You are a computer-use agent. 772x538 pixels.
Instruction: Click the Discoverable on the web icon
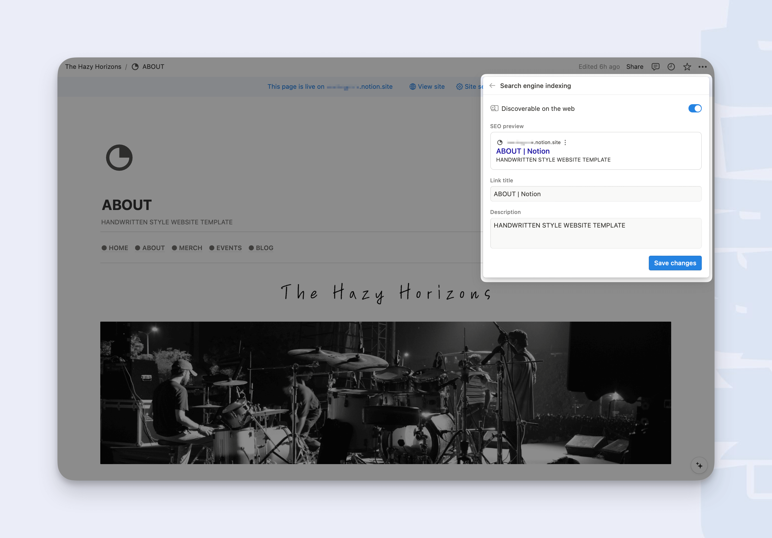[x=494, y=108]
